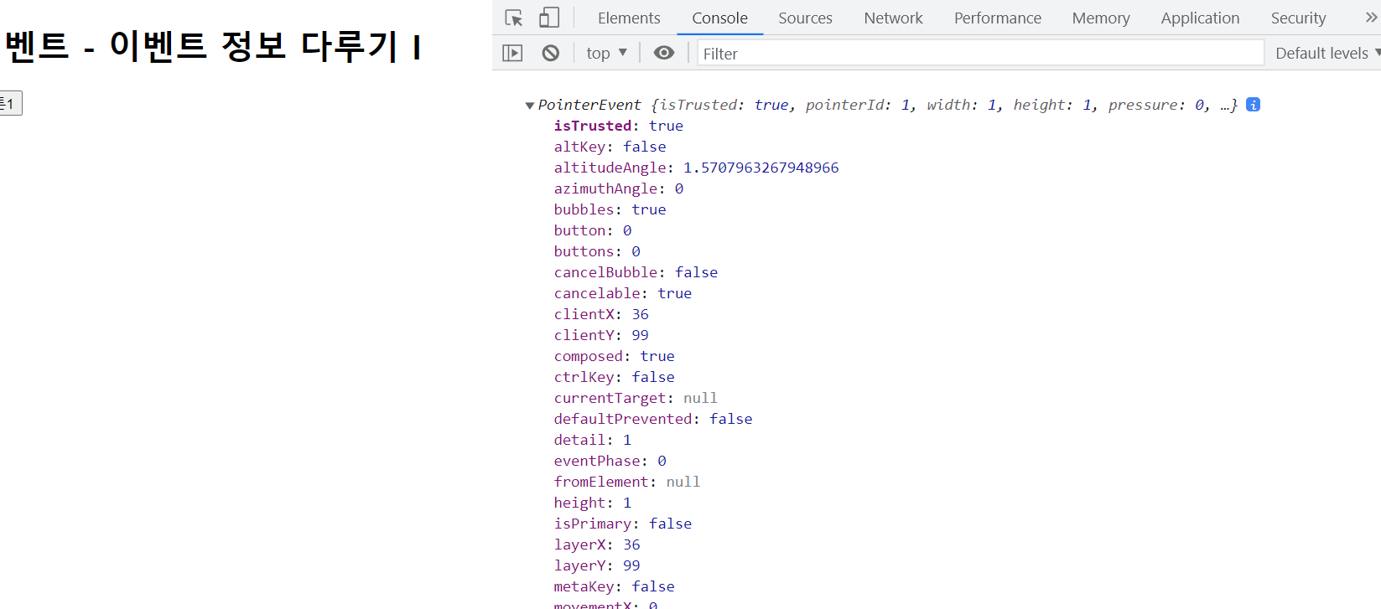Activate the inspect element picker icon
This screenshot has height=609, width=1381.
coord(514,18)
